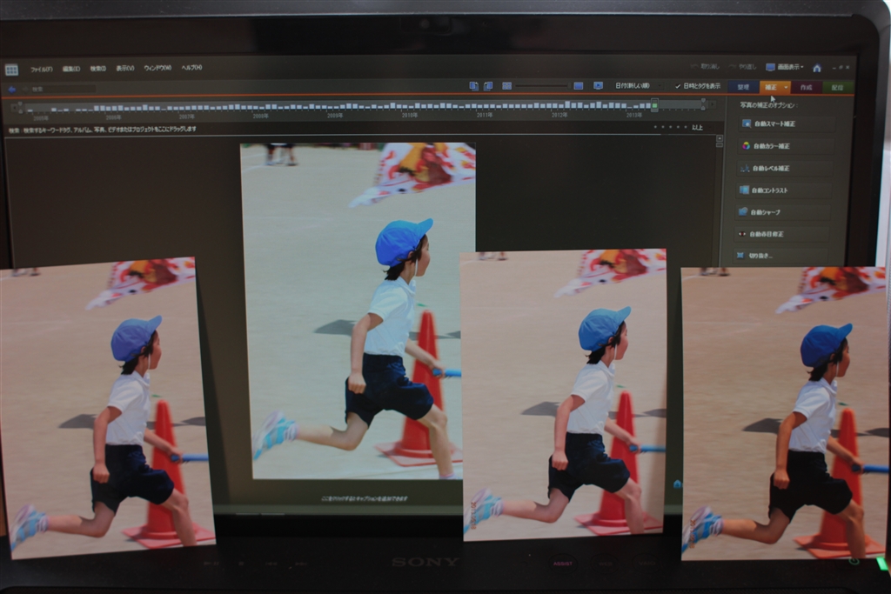The width and height of the screenshot is (891, 594).
Task: Click the star rating filter stars
Action: coord(670,127)
